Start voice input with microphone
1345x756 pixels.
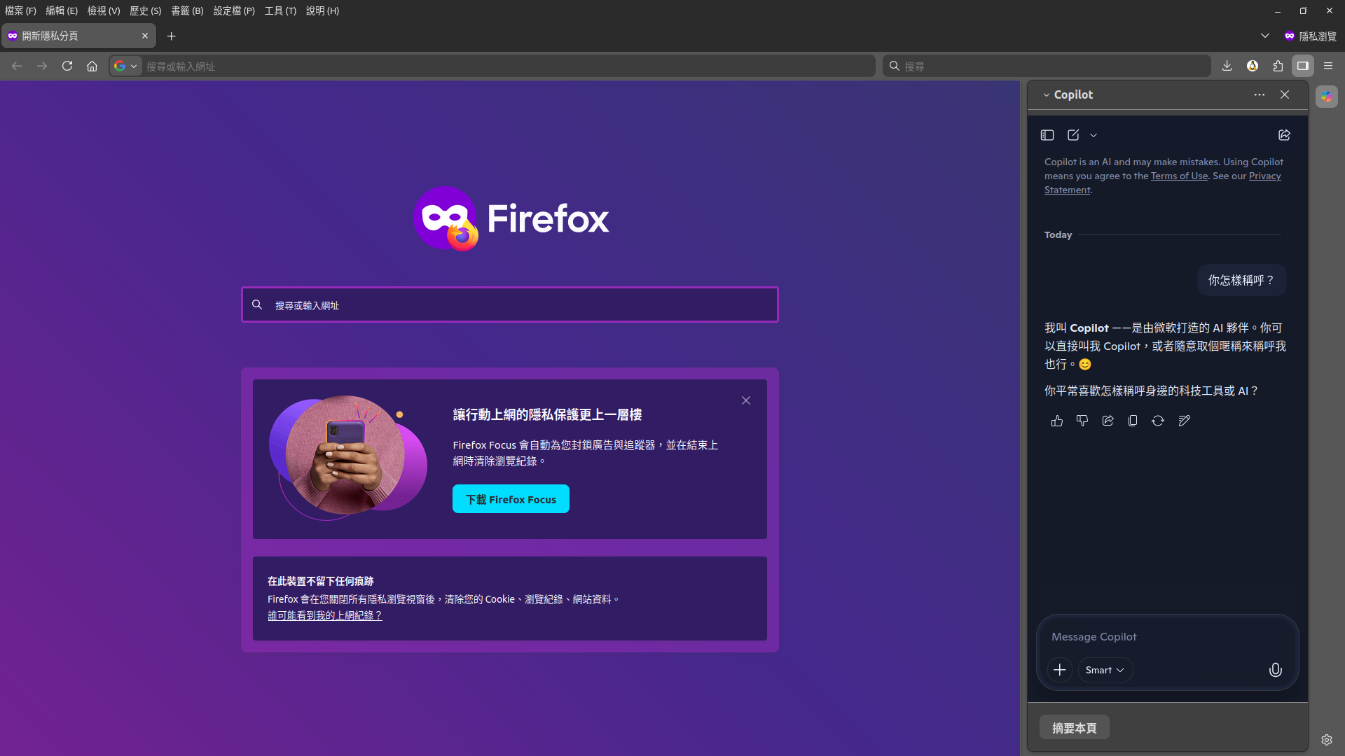(1276, 670)
